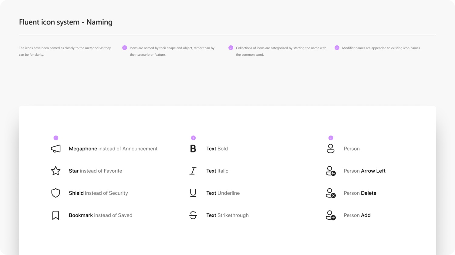Click the "Person Add" label
The width and height of the screenshot is (455, 255).
point(357,215)
